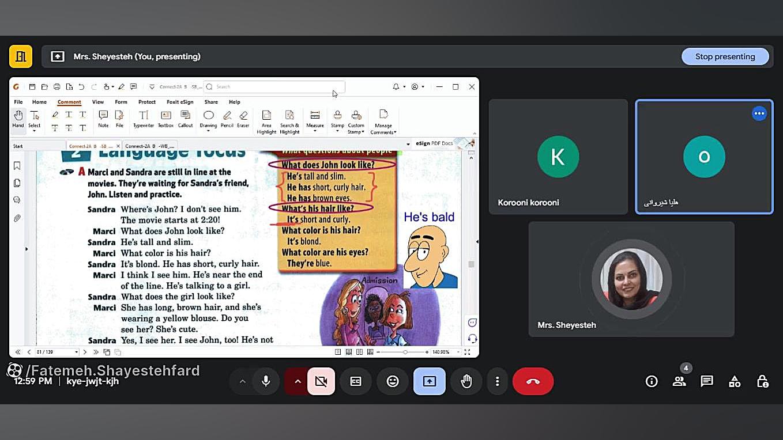Image resolution: width=783 pixels, height=440 pixels.
Task: Open the page number dropdown
Action: (x=76, y=352)
